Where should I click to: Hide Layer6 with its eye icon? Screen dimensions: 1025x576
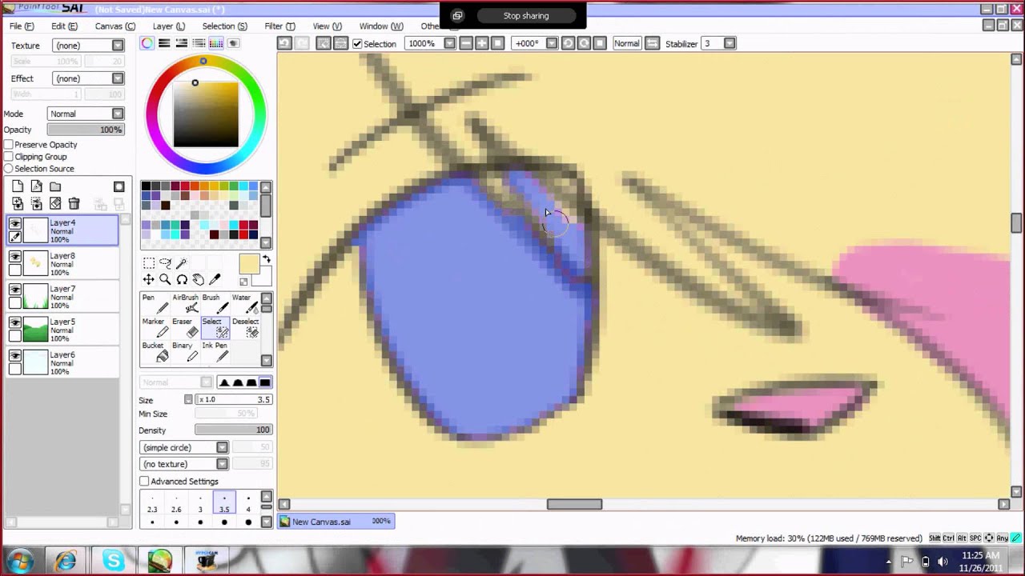[15, 356]
